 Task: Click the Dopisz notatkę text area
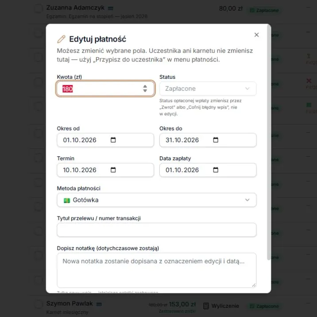coord(157,271)
